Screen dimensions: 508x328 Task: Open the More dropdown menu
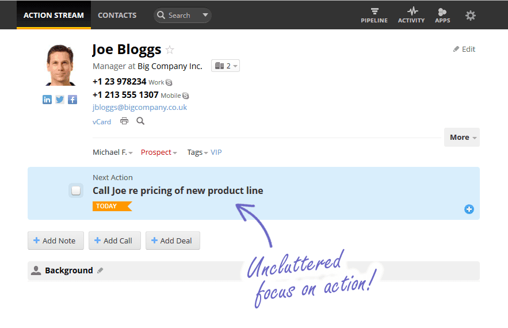click(462, 138)
